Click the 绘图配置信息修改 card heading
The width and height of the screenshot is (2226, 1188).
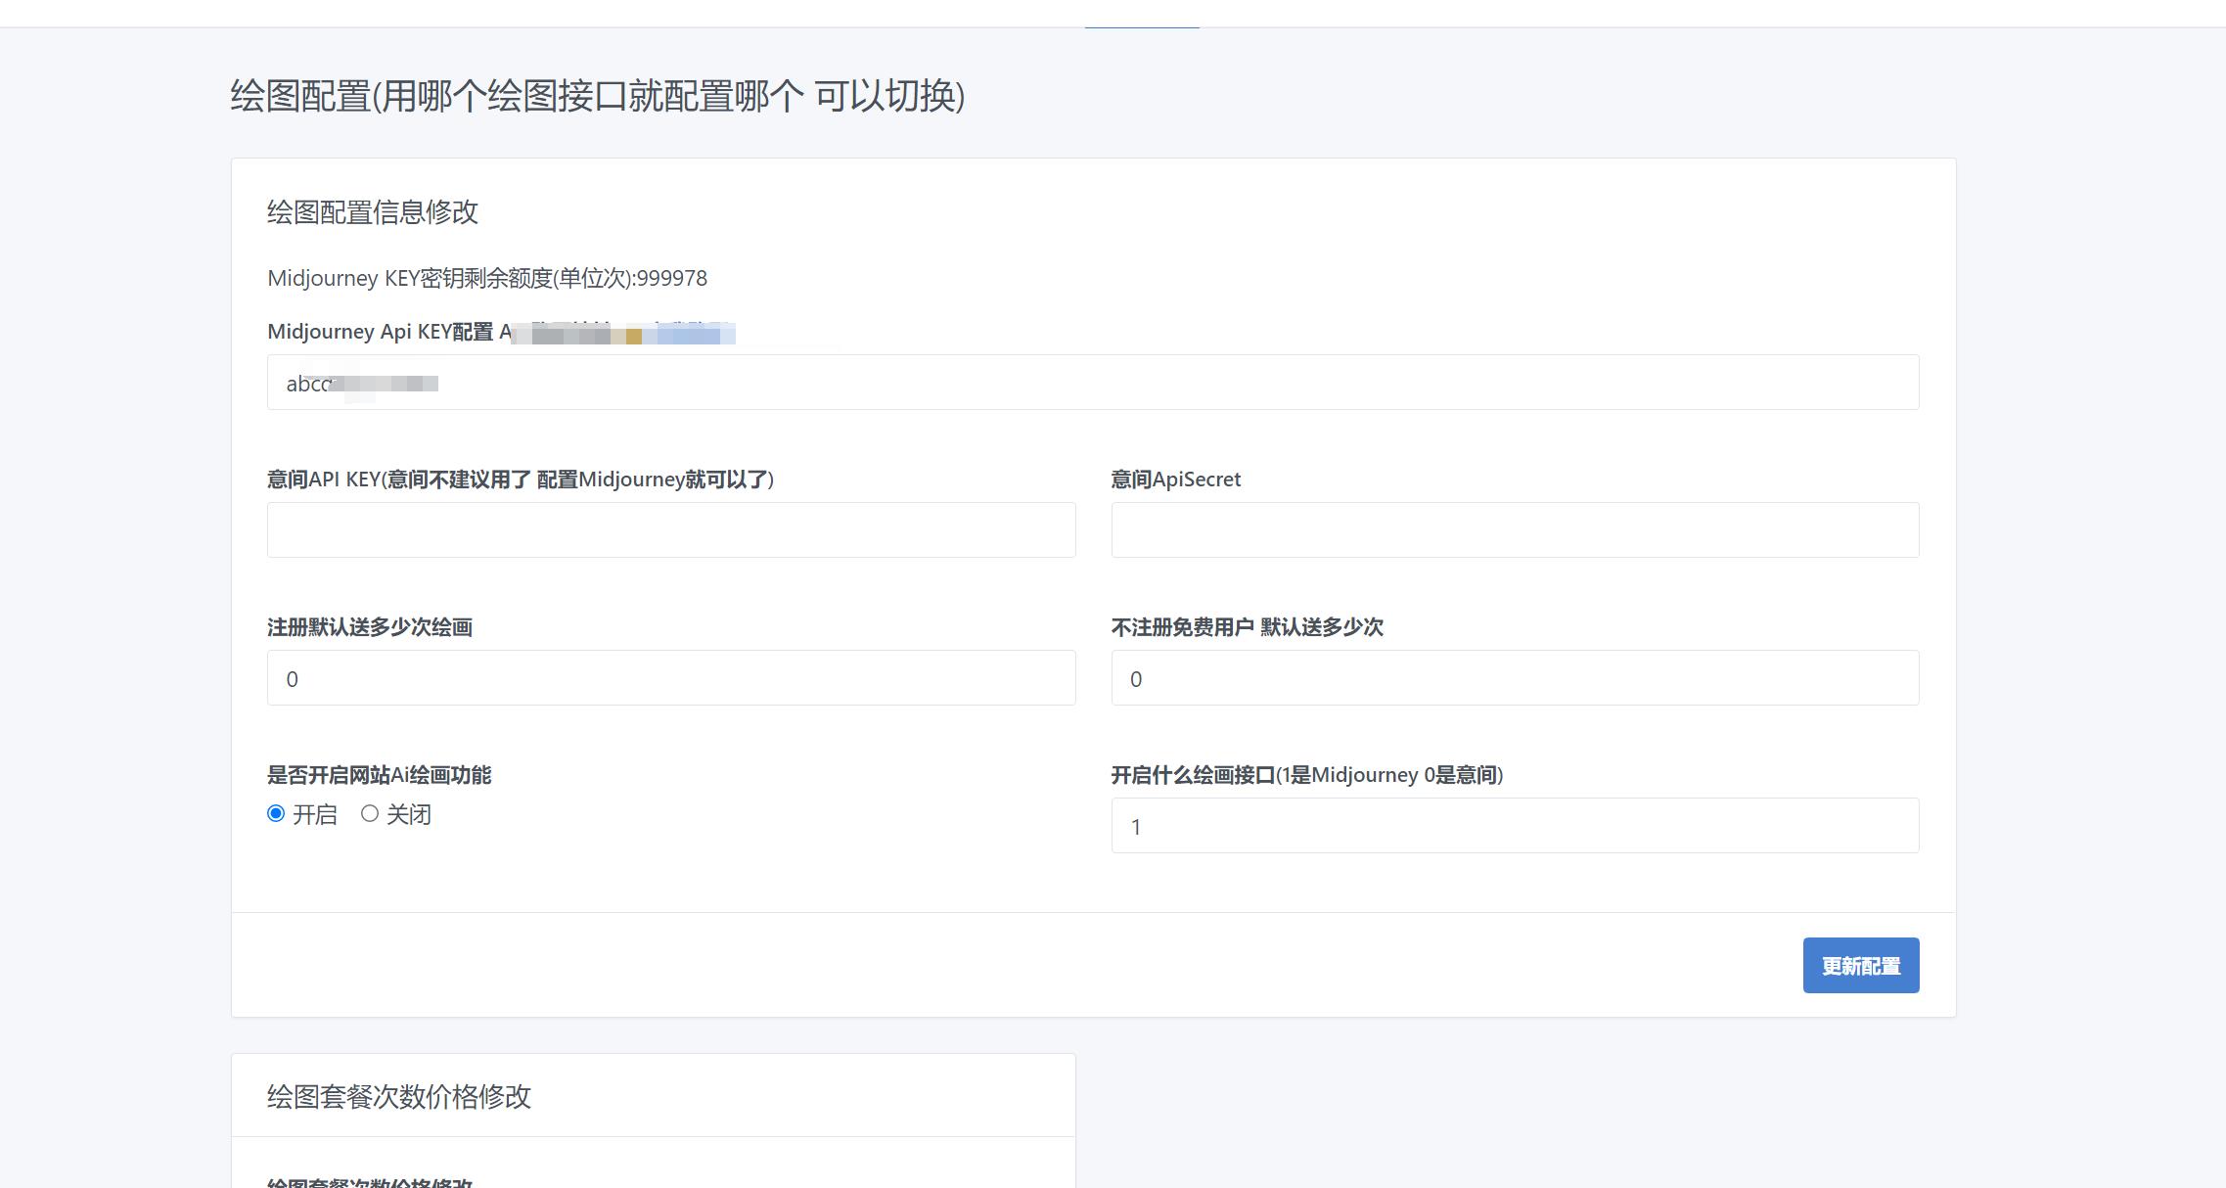[x=372, y=212]
